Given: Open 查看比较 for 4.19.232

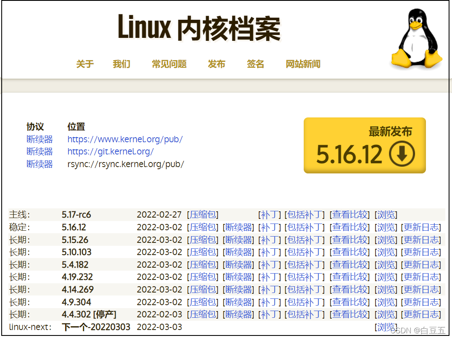Looking at the screenshot, I should (x=350, y=277).
